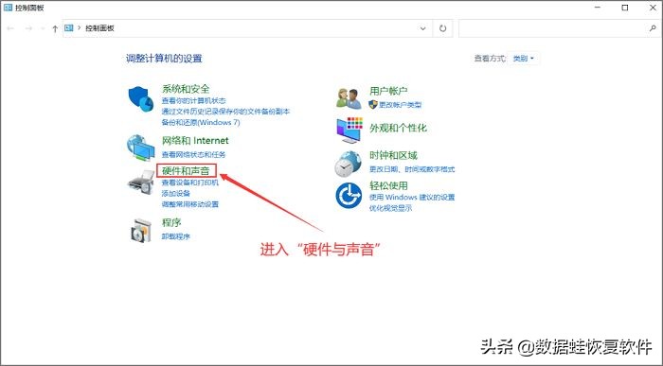663x366 pixels.
Task: Open System and Security shield icon
Action: tap(141, 99)
